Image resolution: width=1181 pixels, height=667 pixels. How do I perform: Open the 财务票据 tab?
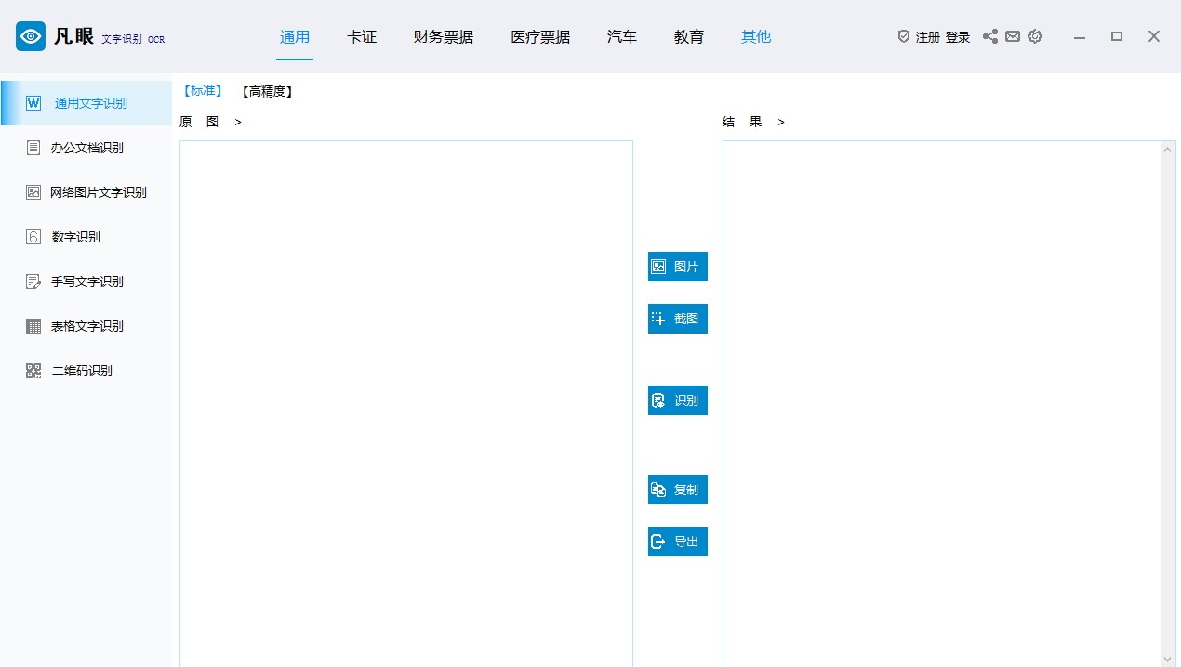click(x=444, y=37)
